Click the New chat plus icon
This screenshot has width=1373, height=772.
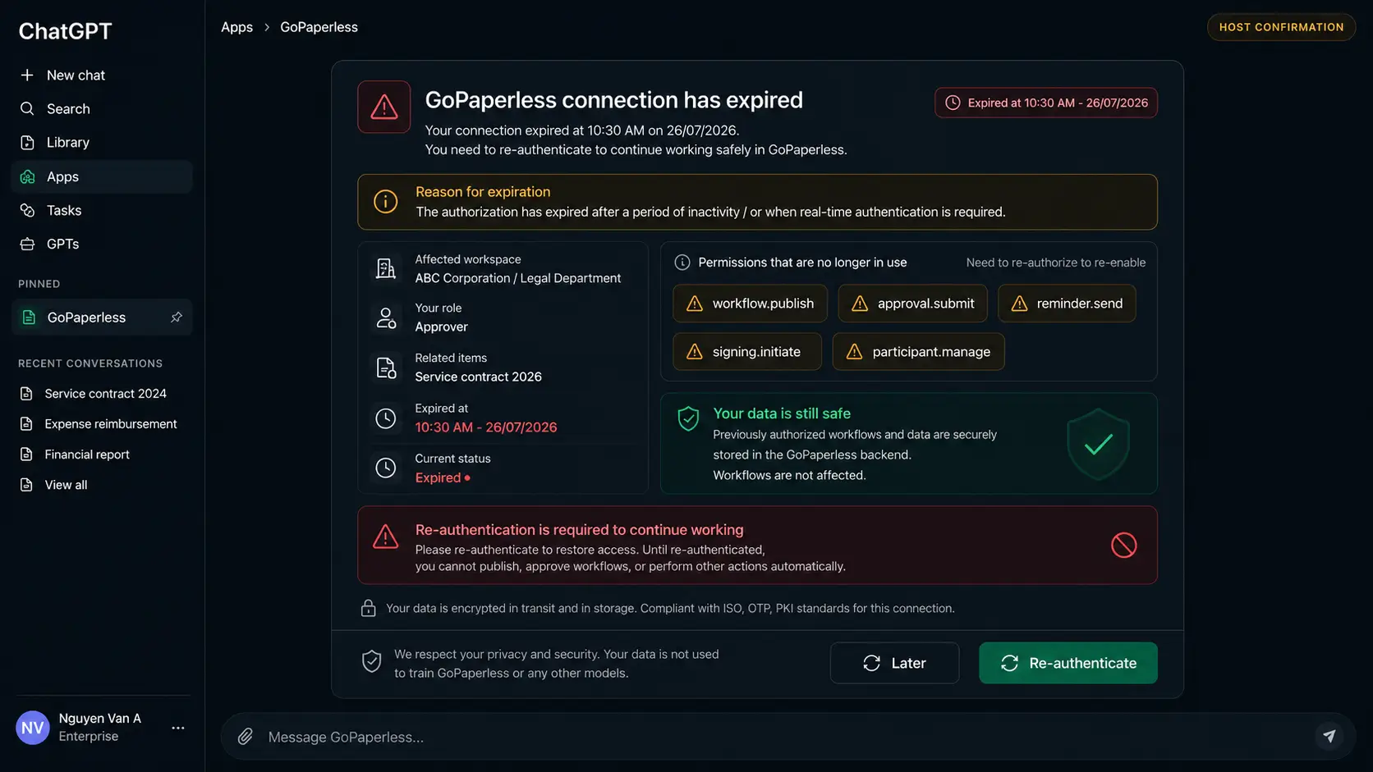pyautogui.click(x=27, y=75)
